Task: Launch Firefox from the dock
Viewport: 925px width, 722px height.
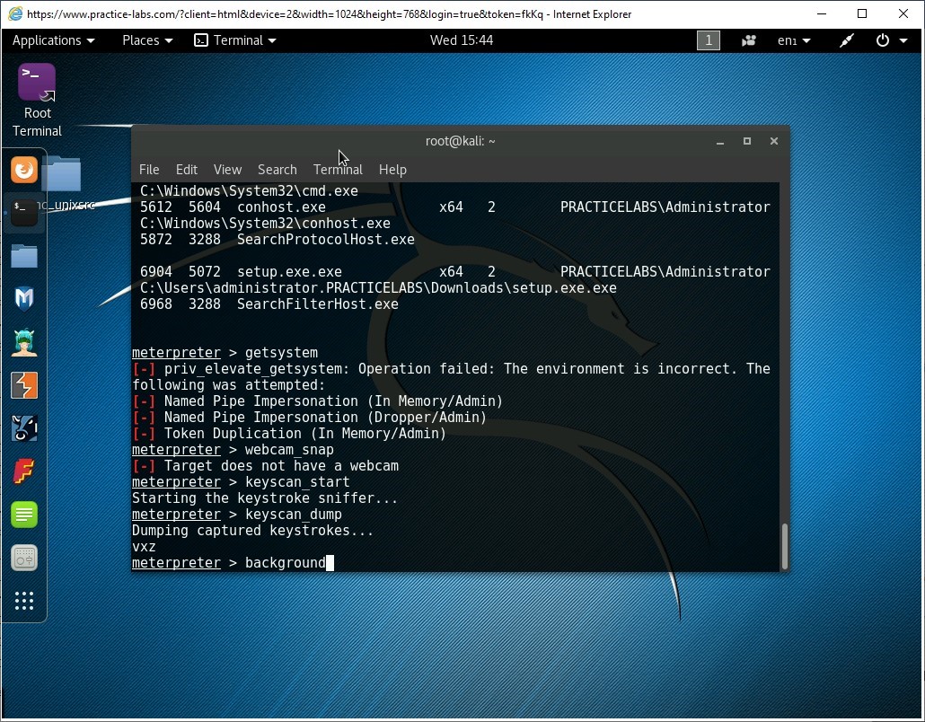Action: pos(24,170)
